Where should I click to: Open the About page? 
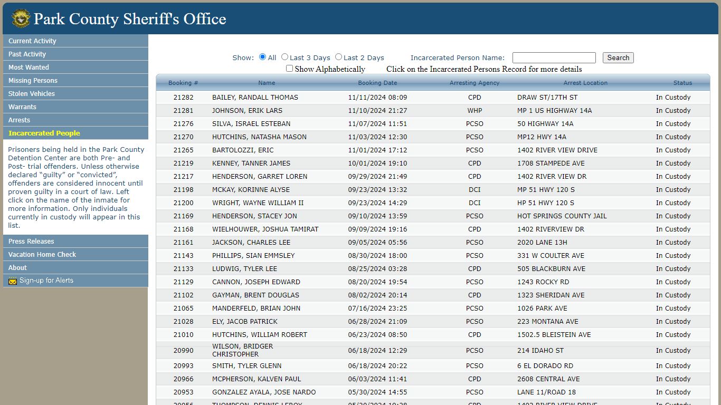(x=75, y=267)
